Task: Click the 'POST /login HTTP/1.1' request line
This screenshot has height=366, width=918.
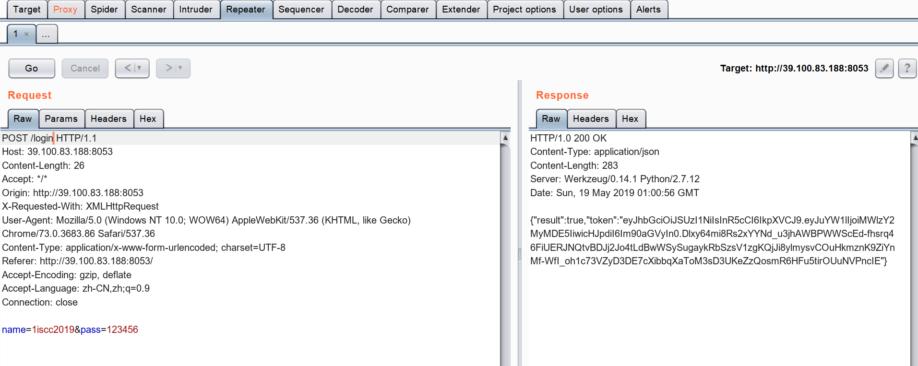Action: pyautogui.click(x=49, y=138)
